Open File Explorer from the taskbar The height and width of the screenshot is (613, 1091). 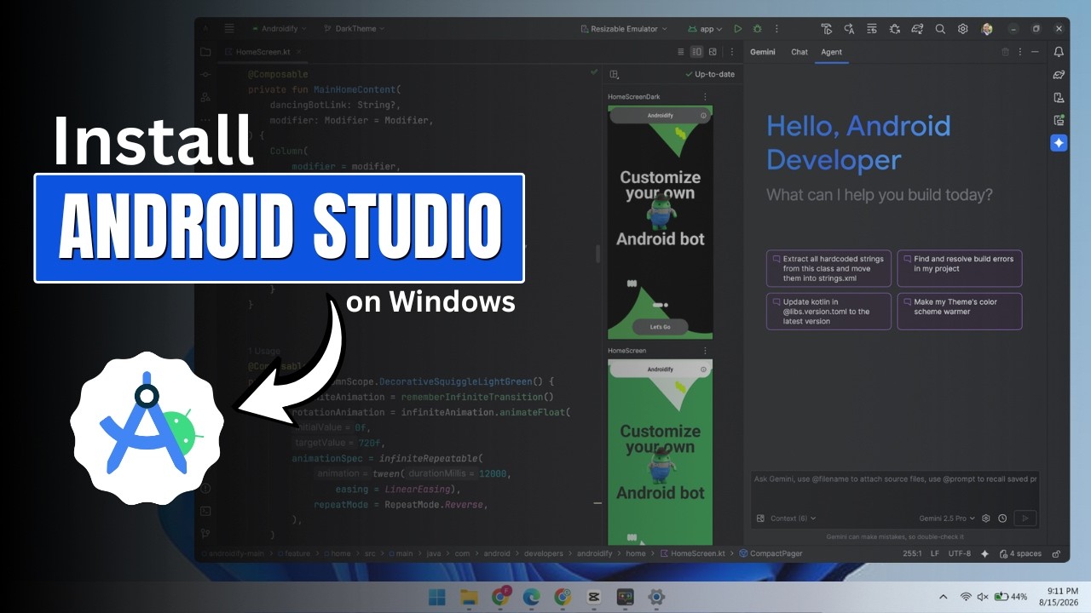(x=469, y=597)
